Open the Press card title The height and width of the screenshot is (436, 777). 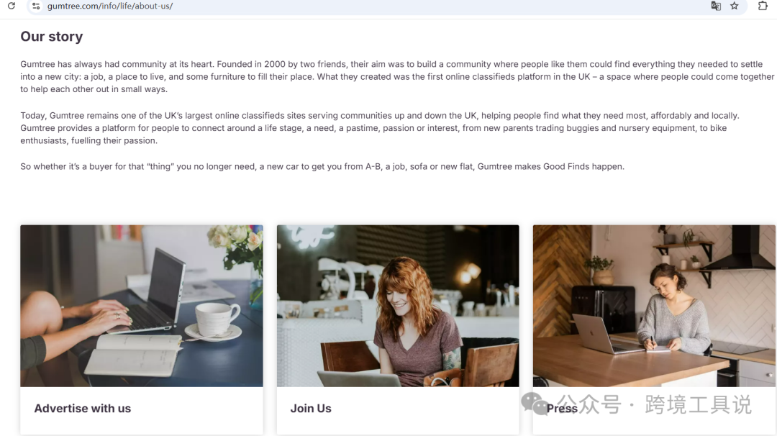click(562, 408)
